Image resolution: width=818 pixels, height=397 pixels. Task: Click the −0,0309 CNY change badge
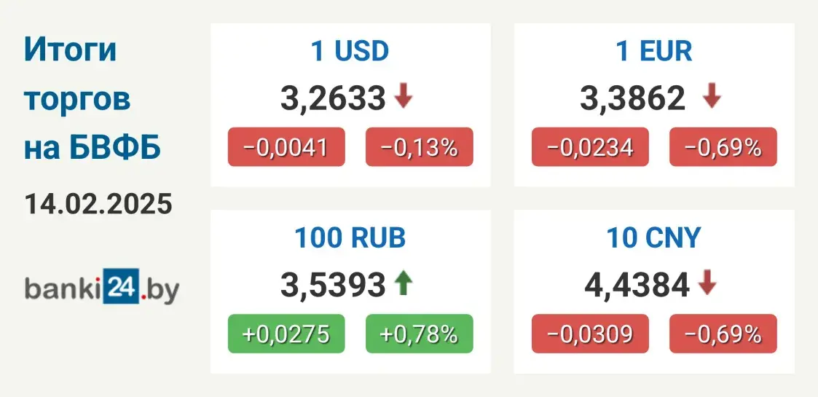[x=589, y=334]
